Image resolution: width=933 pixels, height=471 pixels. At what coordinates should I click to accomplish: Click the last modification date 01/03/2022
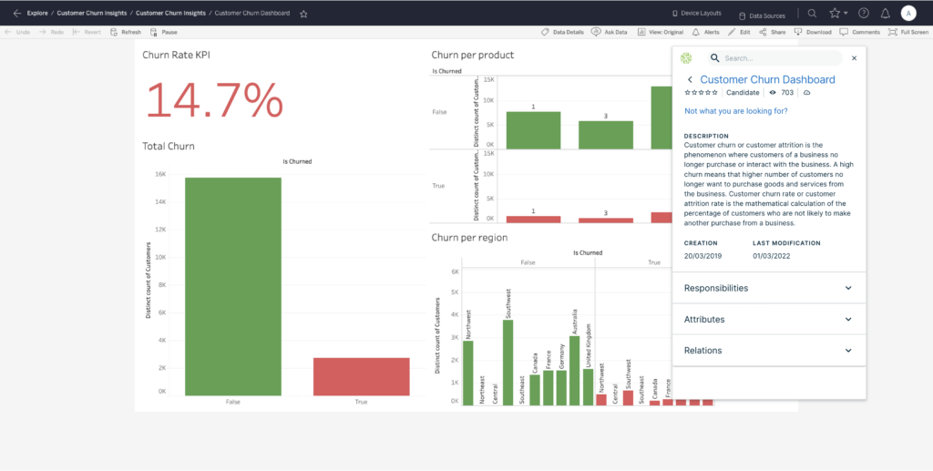tap(771, 256)
